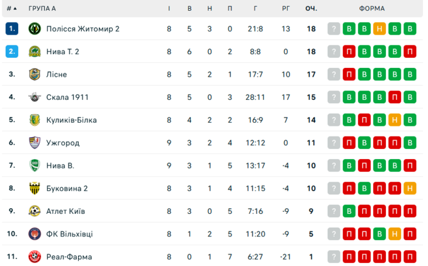Click the Скала 1911 club crest
This screenshot has width=428, height=266.
coord(35,97)
